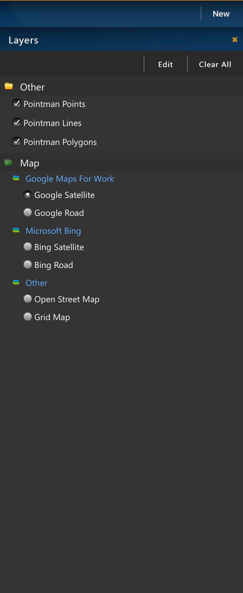The height and width of the screenshot is (593, 243).
Task: Select the Google Road radio button
Action: coord(28,212)
